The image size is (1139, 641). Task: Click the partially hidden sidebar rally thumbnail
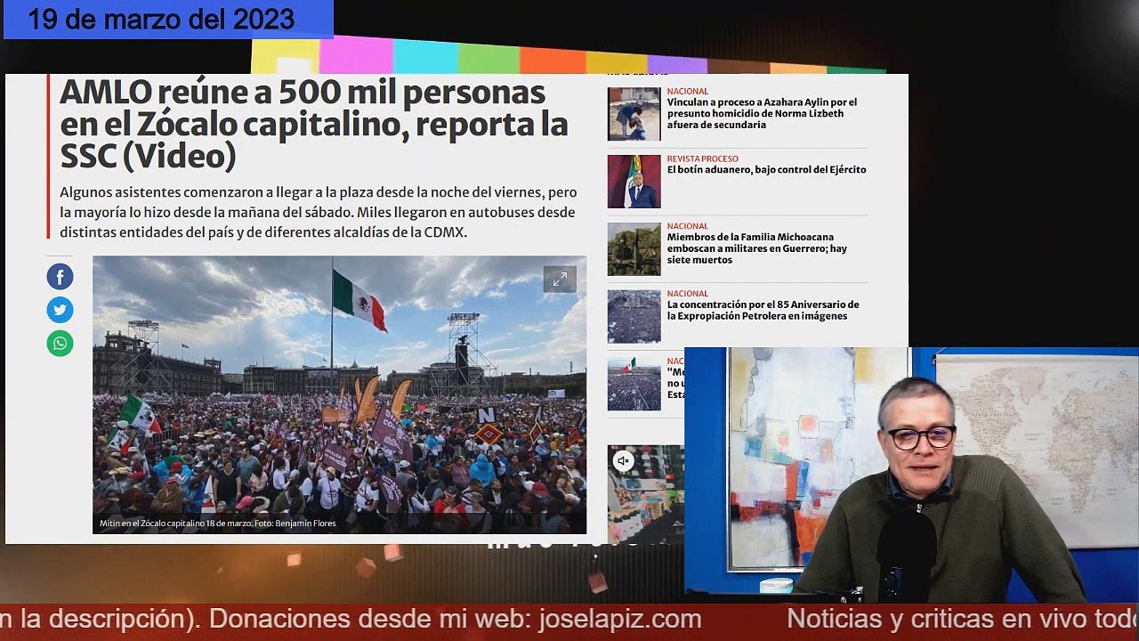click(x=634, y=384)
